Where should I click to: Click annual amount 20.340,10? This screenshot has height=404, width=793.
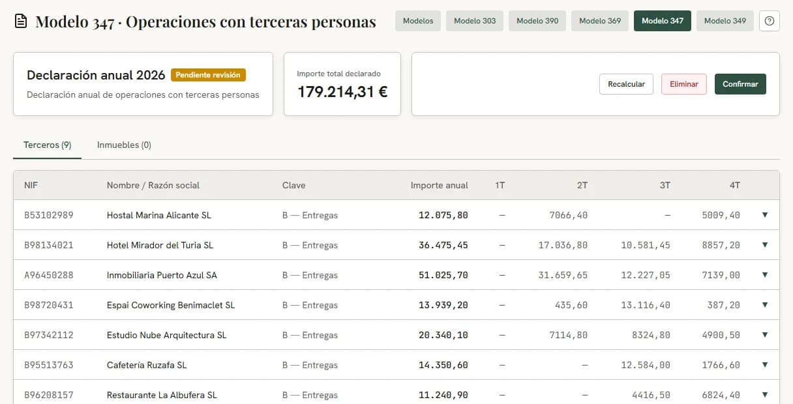443,335
